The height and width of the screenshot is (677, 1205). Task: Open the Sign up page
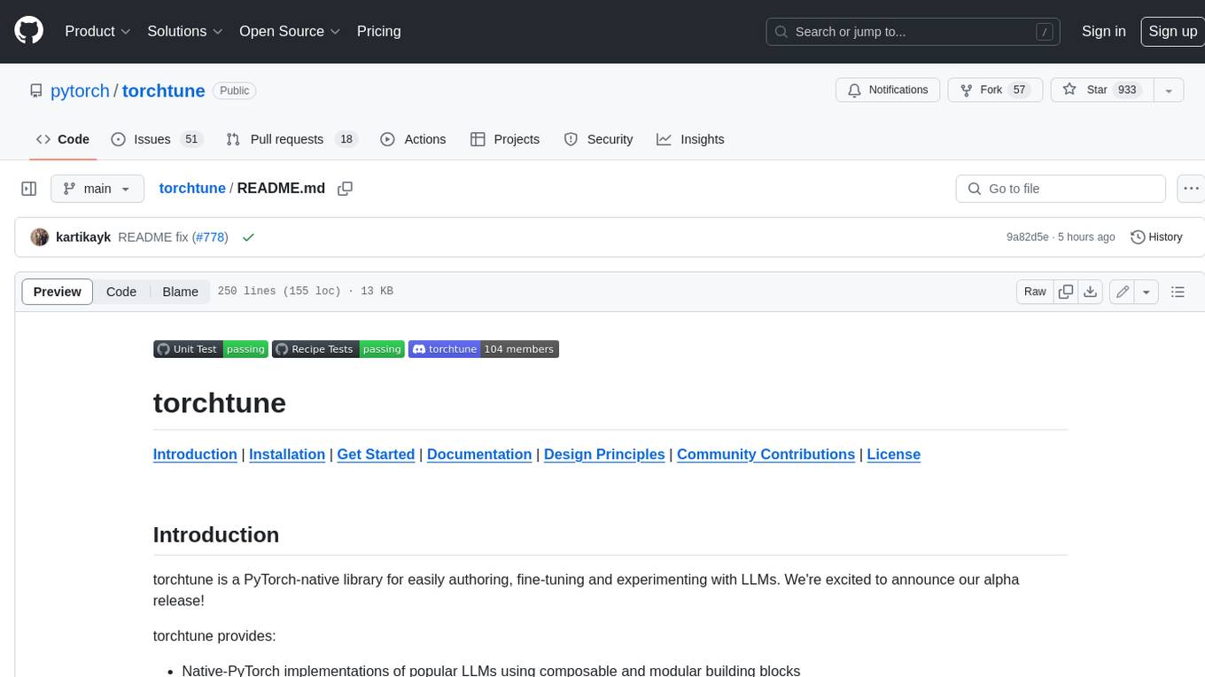pos(1172,31)
